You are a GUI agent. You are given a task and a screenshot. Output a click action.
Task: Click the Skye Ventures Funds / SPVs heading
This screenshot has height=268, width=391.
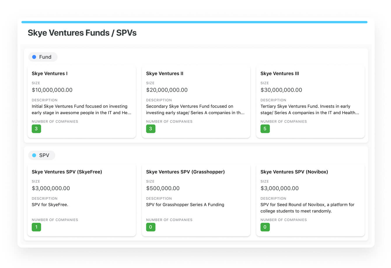(82, 33)
